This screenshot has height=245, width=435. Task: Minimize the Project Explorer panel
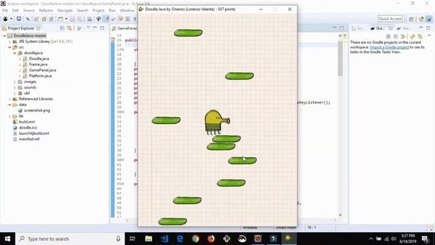tap(95, 28)
